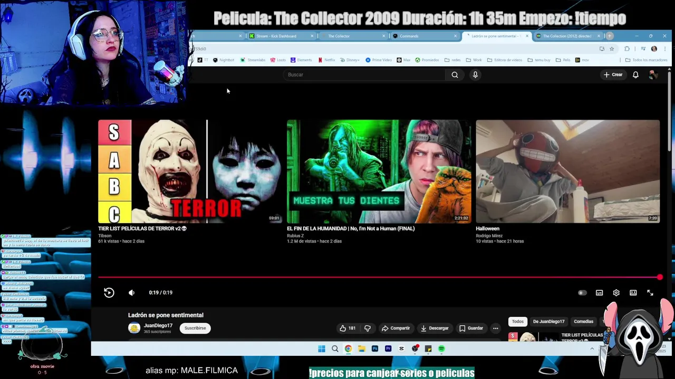Expand the redes bookmark folder

click(452, 60)
